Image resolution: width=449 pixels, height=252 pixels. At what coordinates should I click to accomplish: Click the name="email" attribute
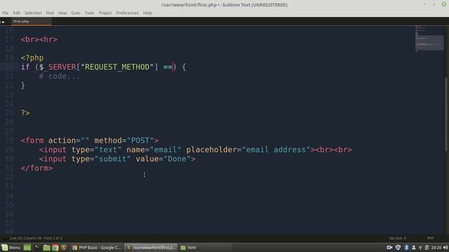154,149
